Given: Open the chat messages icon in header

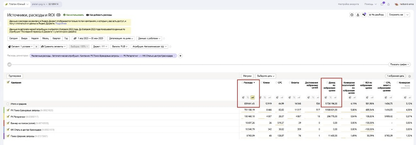Looking at the screenshot, I should pyautogui.click(x=382, y=4).
